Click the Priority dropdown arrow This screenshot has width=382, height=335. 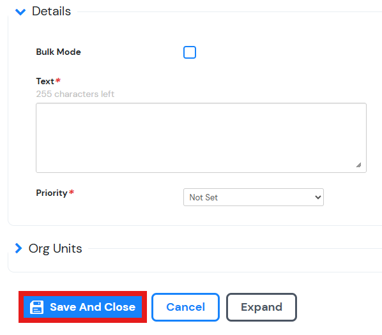317,197
